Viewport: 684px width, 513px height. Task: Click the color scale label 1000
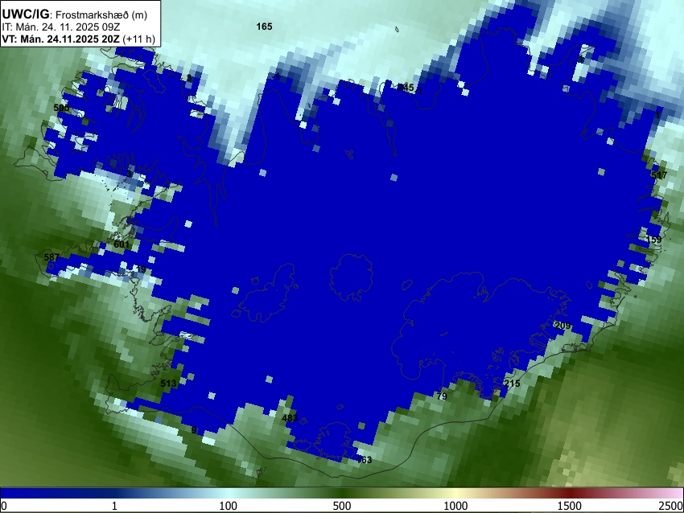point(455,506)
